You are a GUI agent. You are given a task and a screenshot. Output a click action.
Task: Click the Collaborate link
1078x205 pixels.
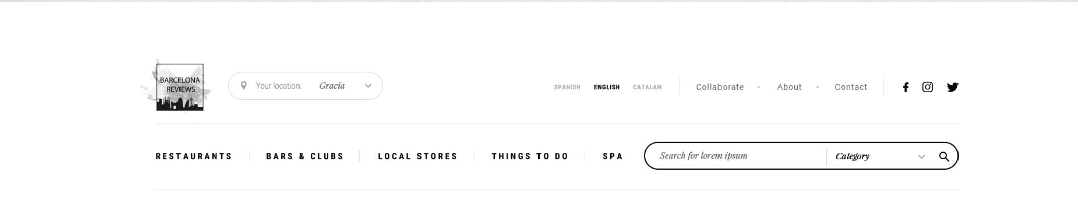click(x=720, y=87)
